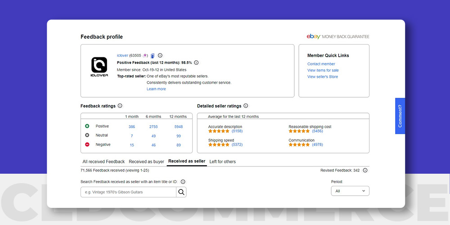Open the 5948 positive count for 12 months

[x=179, y=126]
